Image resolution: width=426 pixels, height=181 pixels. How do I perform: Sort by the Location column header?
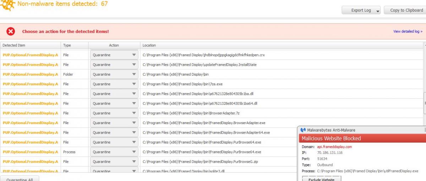pyautogui.click(x=282, y=45)
